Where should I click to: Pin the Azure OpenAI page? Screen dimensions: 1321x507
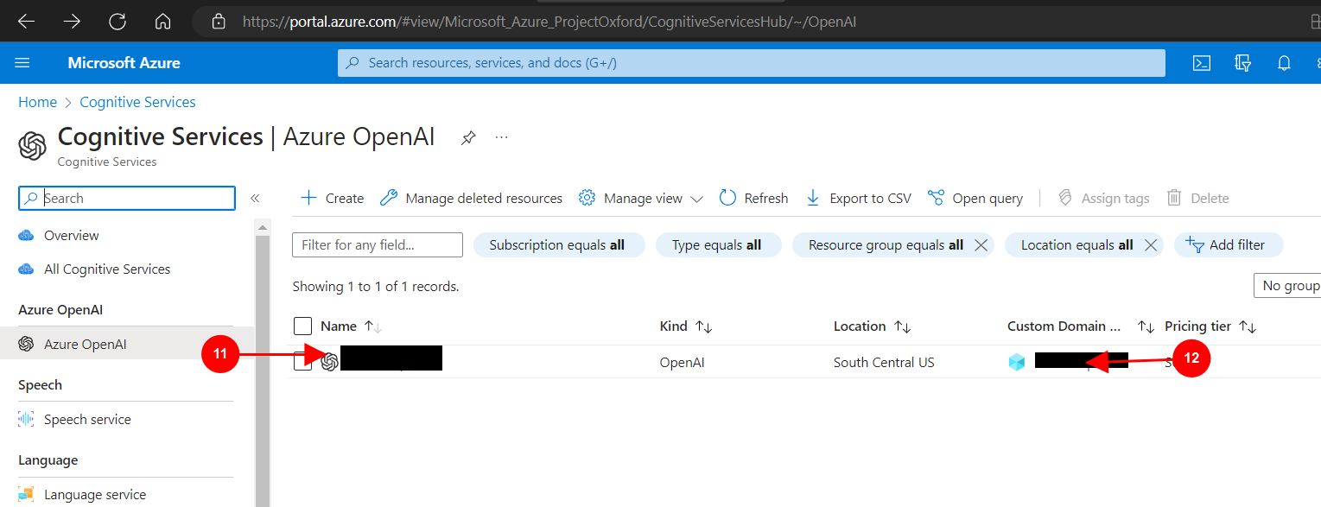468,137
